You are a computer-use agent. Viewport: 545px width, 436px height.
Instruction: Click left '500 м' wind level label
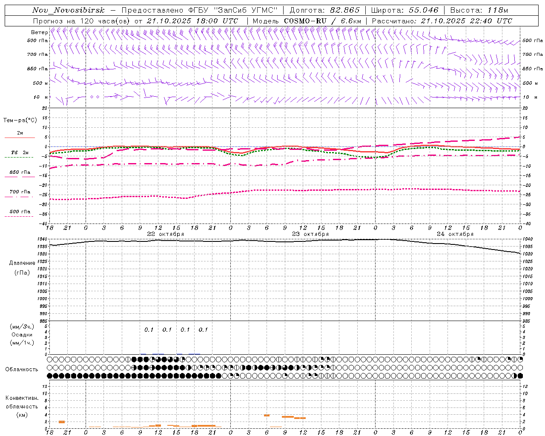[40, 83]
